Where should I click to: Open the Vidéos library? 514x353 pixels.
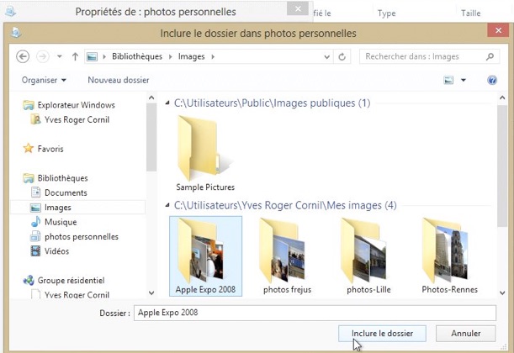(x=56, y=251)
